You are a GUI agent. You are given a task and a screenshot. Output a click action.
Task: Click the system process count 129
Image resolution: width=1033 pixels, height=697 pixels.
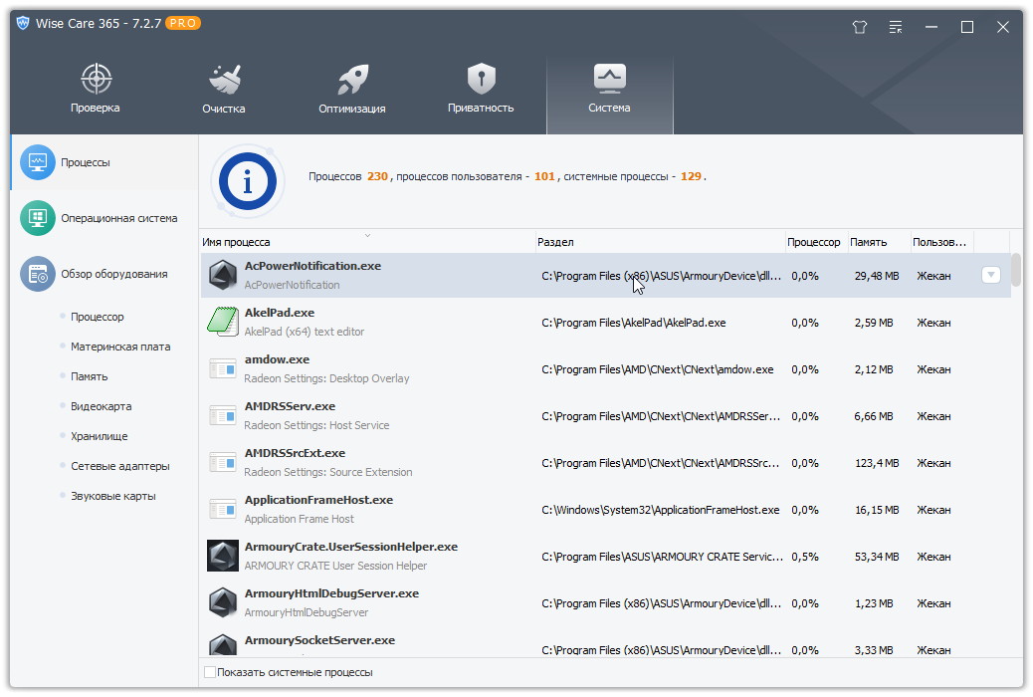[691, 176]
